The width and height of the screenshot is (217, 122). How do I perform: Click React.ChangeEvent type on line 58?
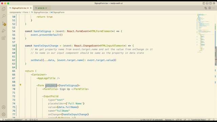click(86, 46)
